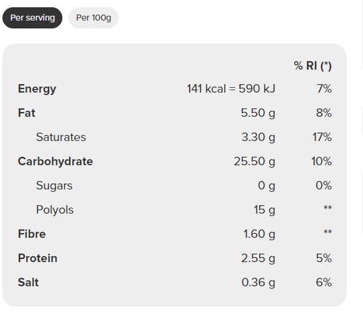
Task: Select the 0.36 g salt value
Action: (258, 283)
